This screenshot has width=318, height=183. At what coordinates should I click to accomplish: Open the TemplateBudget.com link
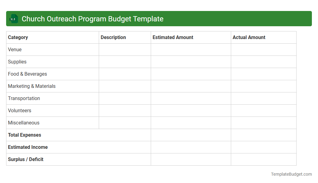click(291, 174)
